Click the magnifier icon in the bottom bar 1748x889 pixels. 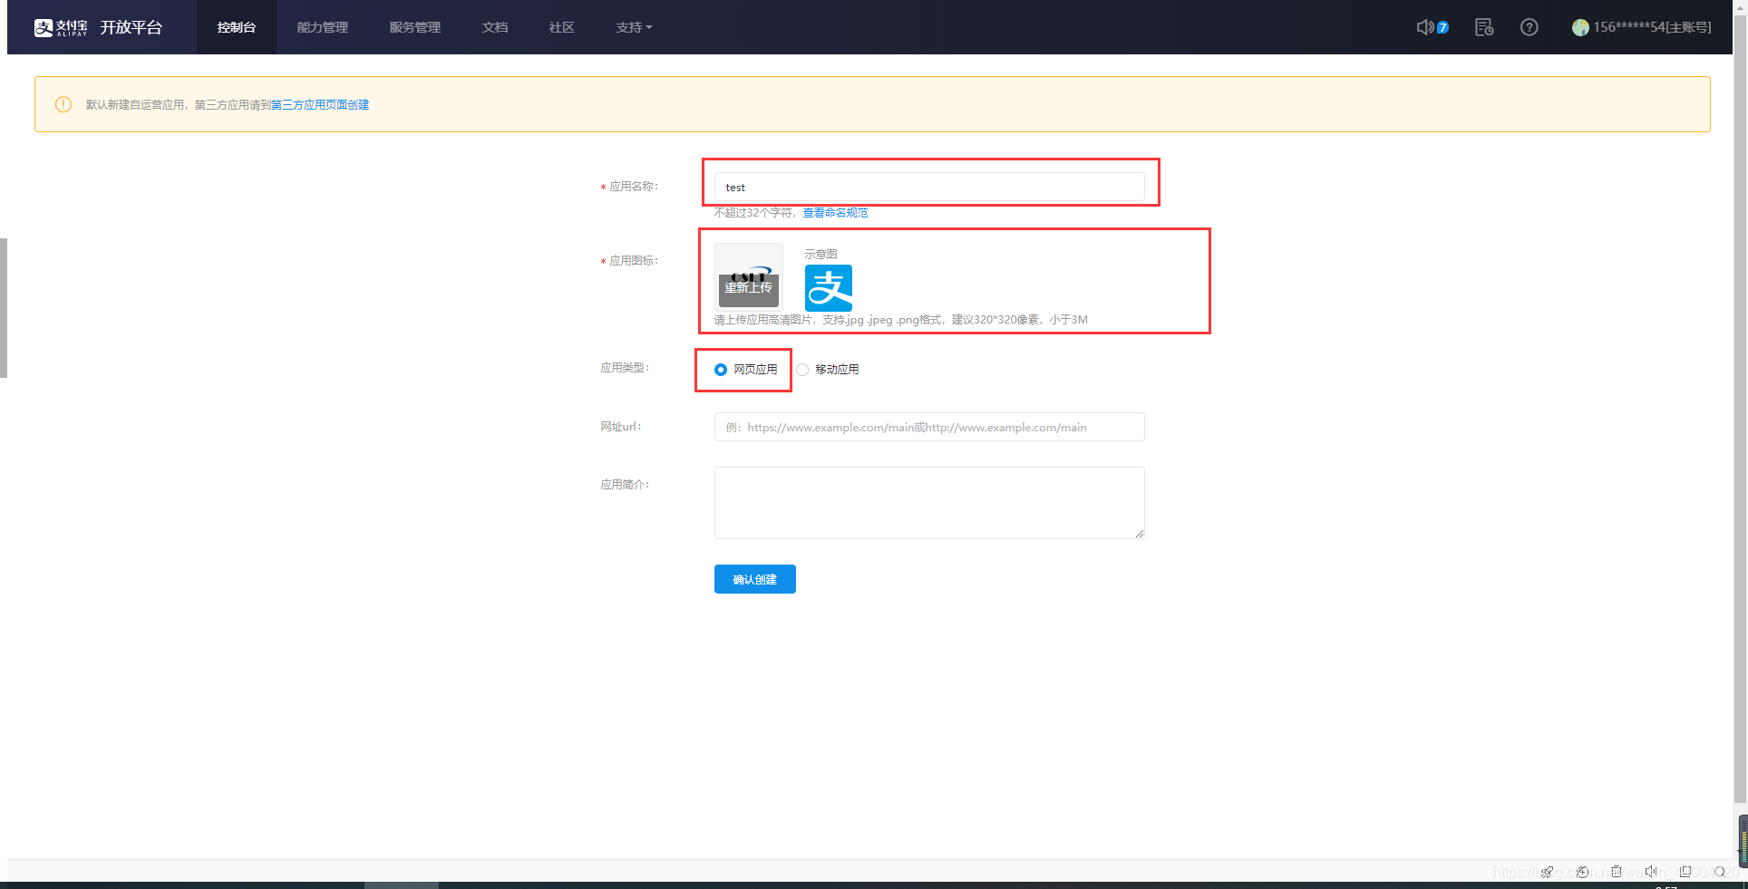click(x=1720, y=872)
